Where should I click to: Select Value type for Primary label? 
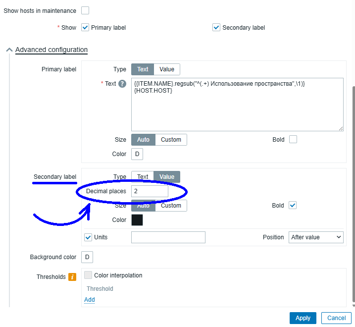click(x=167, y=69)
